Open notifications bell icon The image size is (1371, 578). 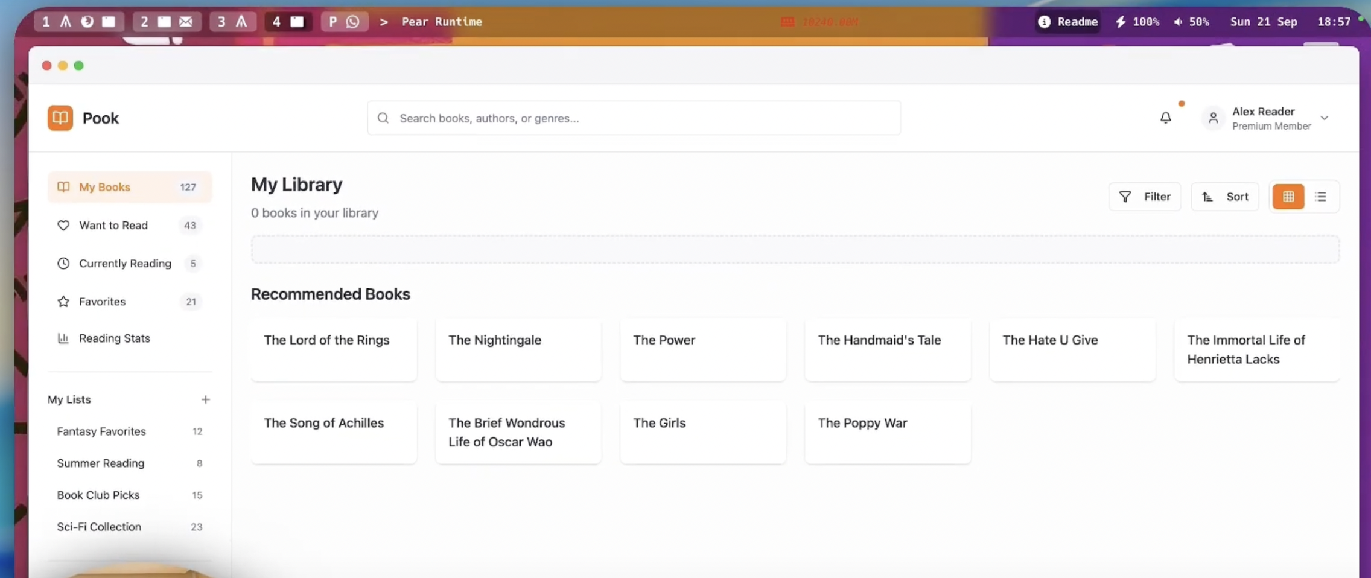(1165, 118)
